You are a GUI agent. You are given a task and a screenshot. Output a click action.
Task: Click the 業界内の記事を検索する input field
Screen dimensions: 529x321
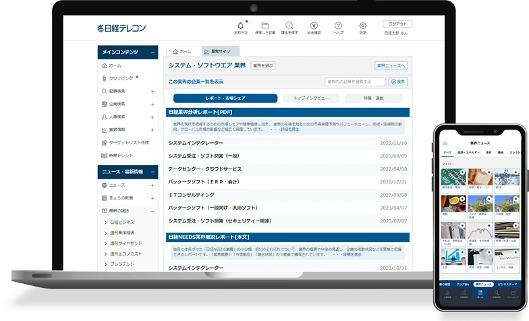(x=355, y=82)
